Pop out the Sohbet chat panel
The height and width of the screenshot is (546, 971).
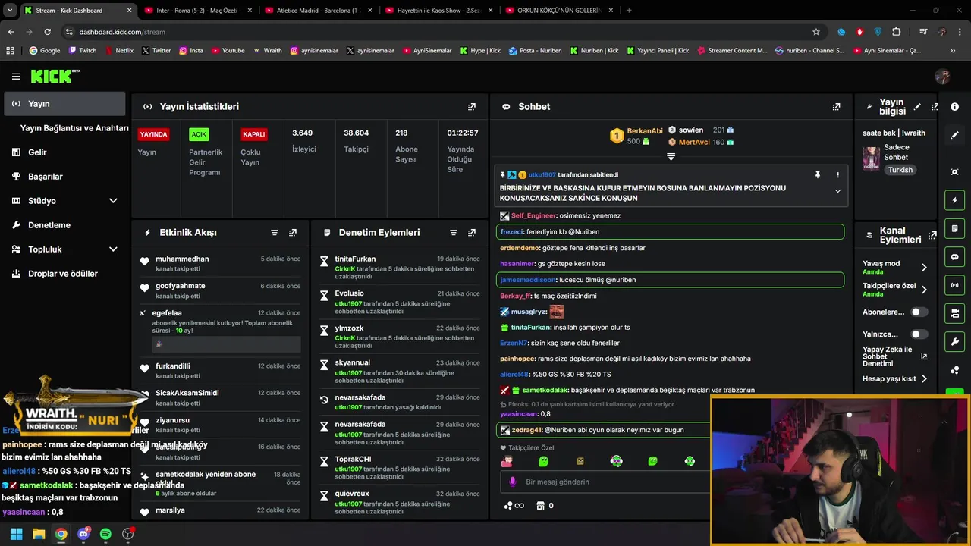pos(837,107)
